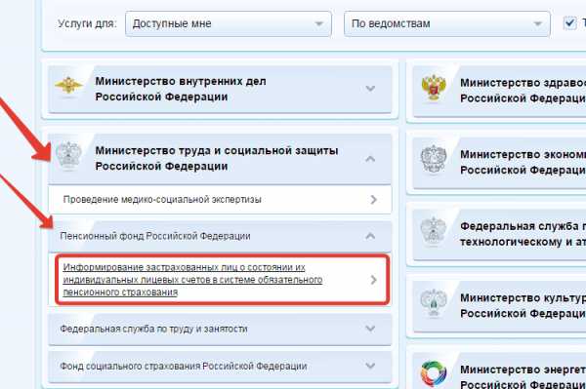Open Министерство культуры Российской Федерации heading
586x389 pixels.
click(523, 305)
